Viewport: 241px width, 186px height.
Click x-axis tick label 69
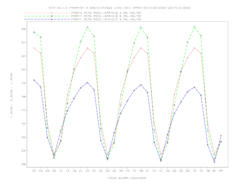[188, 171]
